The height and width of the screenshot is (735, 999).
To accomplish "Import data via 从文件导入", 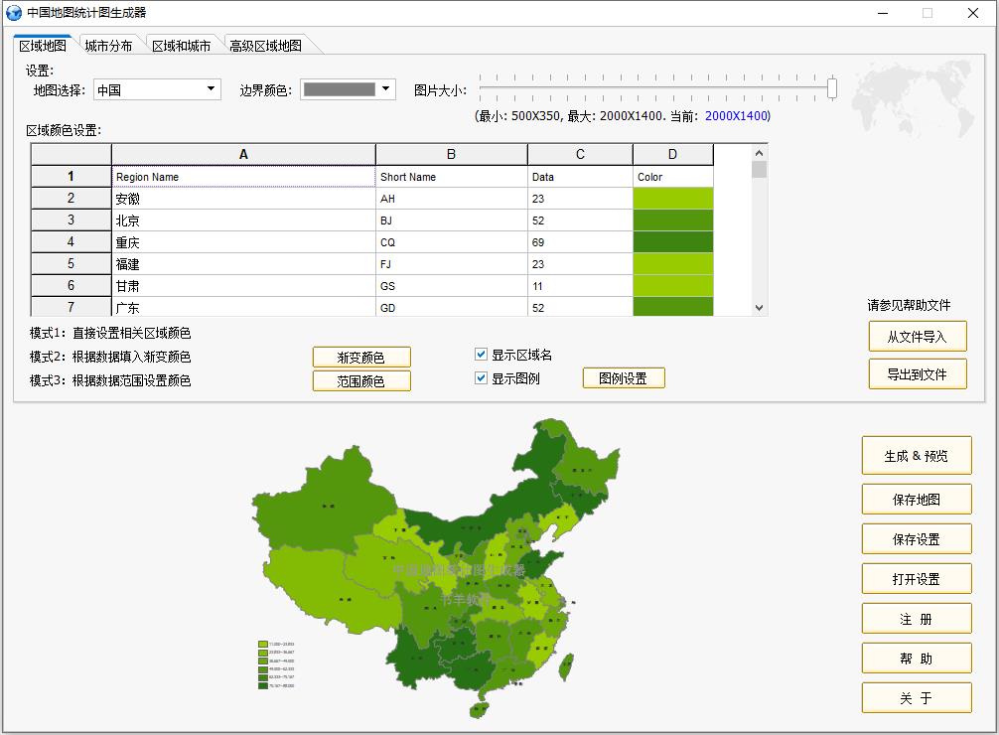I will 916,336.
